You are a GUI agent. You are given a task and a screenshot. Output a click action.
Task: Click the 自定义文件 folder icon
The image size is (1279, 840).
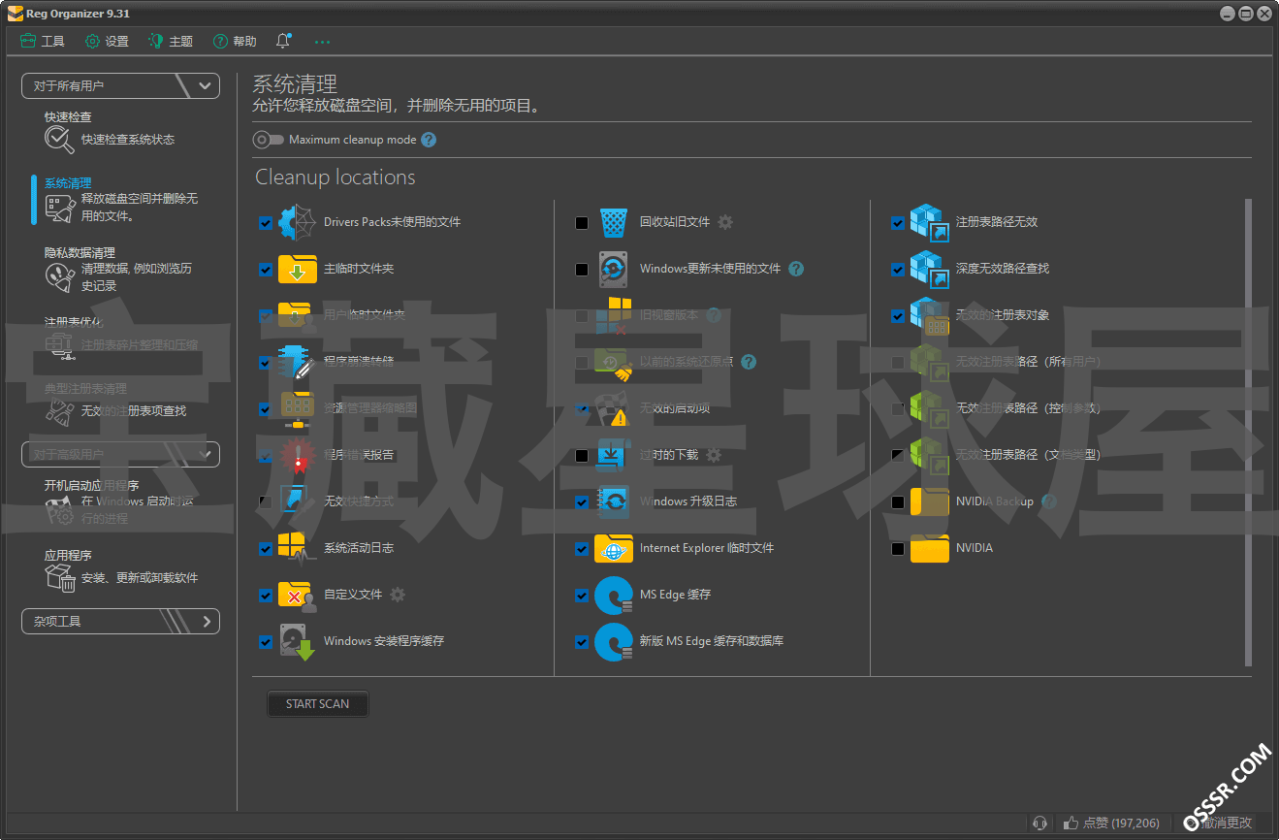pos(298,595)
